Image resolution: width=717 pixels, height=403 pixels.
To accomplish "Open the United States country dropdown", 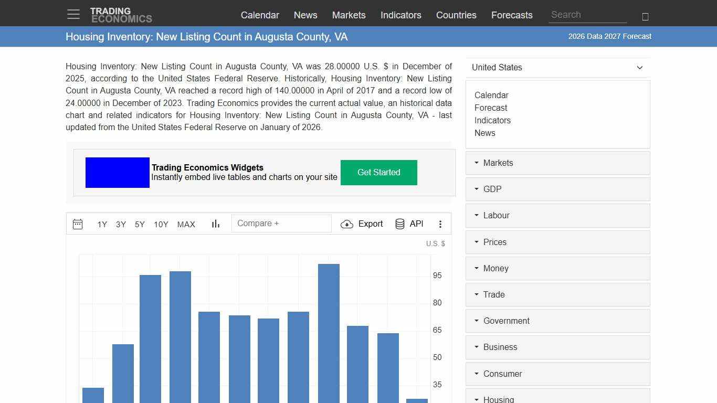I will 557,67.
